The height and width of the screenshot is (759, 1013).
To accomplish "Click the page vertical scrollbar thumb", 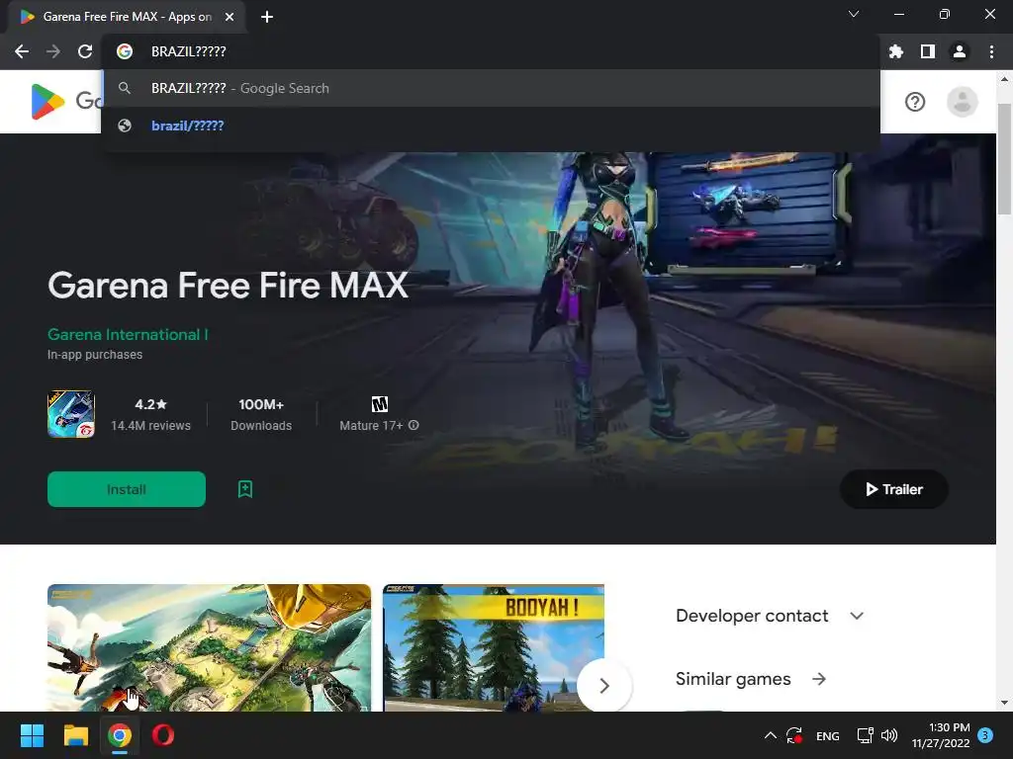I will pos(1004,158).
